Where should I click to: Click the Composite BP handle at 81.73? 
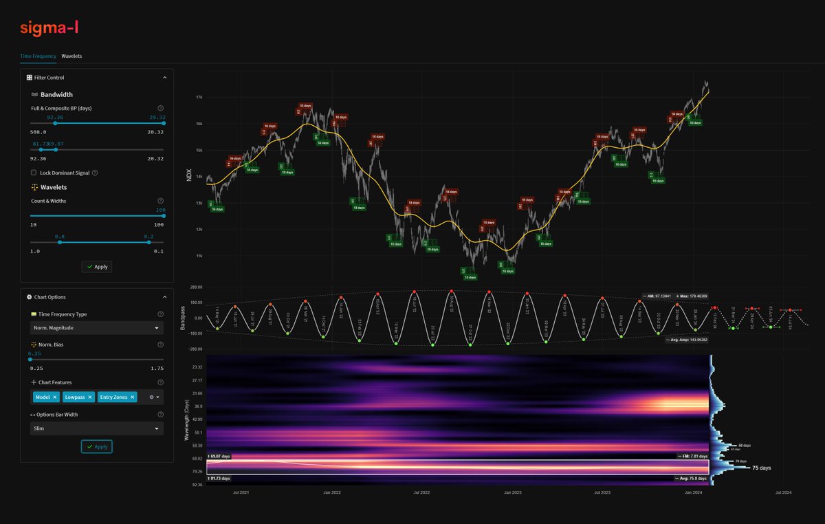(41, 149)
